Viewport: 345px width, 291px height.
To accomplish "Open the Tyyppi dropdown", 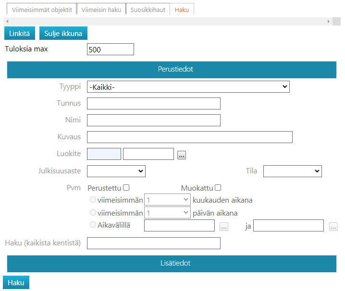I will [188, 87].
